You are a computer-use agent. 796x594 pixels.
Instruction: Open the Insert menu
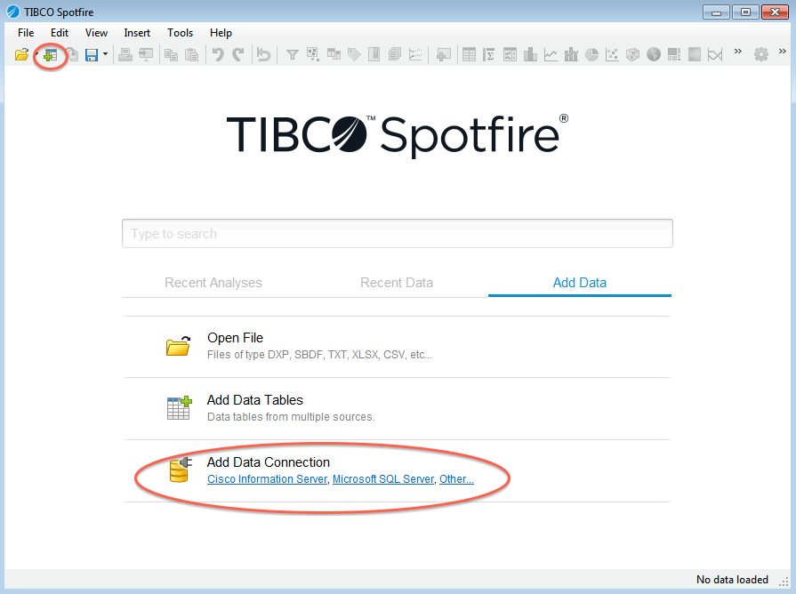click(137, 33)
